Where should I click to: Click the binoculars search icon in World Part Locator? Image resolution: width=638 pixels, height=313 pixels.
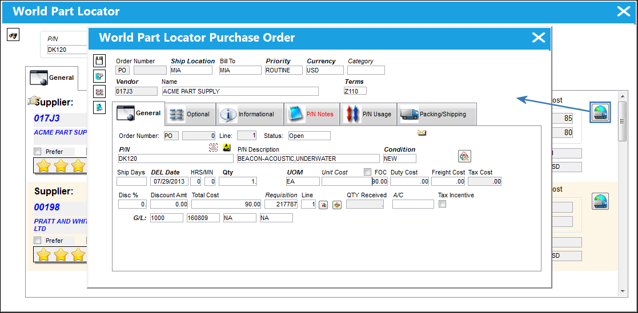[x=14, y=35]
